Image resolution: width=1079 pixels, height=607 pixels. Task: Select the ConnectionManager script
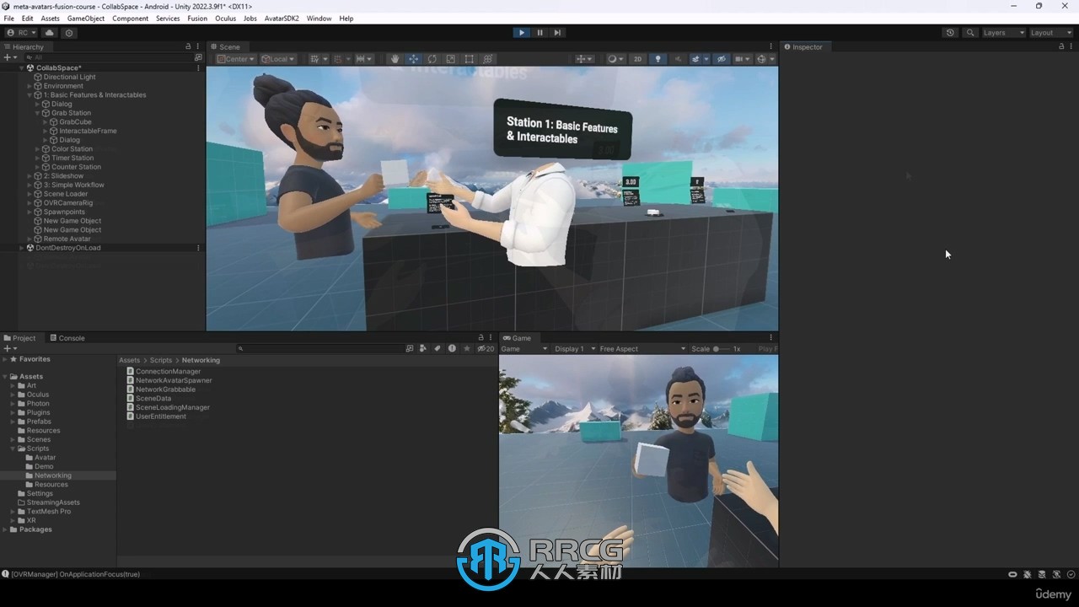[168, 372]
